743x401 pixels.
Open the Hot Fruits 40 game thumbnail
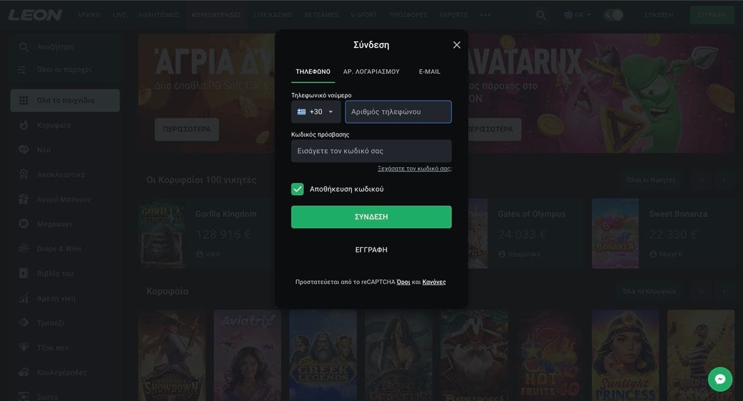550,355
